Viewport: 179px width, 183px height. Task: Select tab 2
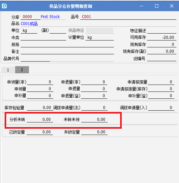22,70
